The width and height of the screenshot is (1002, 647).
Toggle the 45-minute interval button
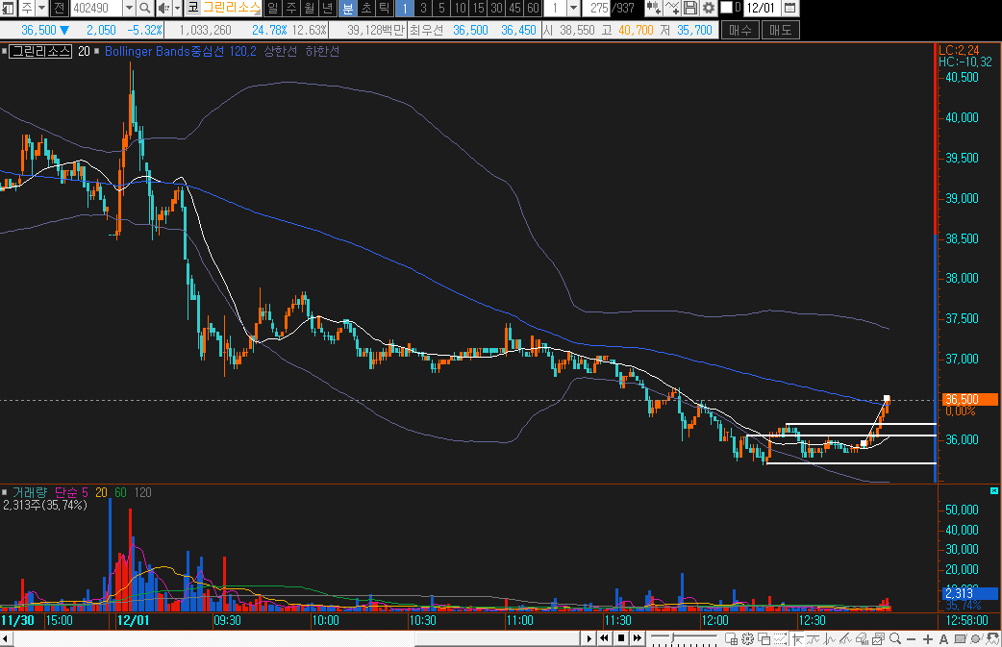[x=515, y=8]
